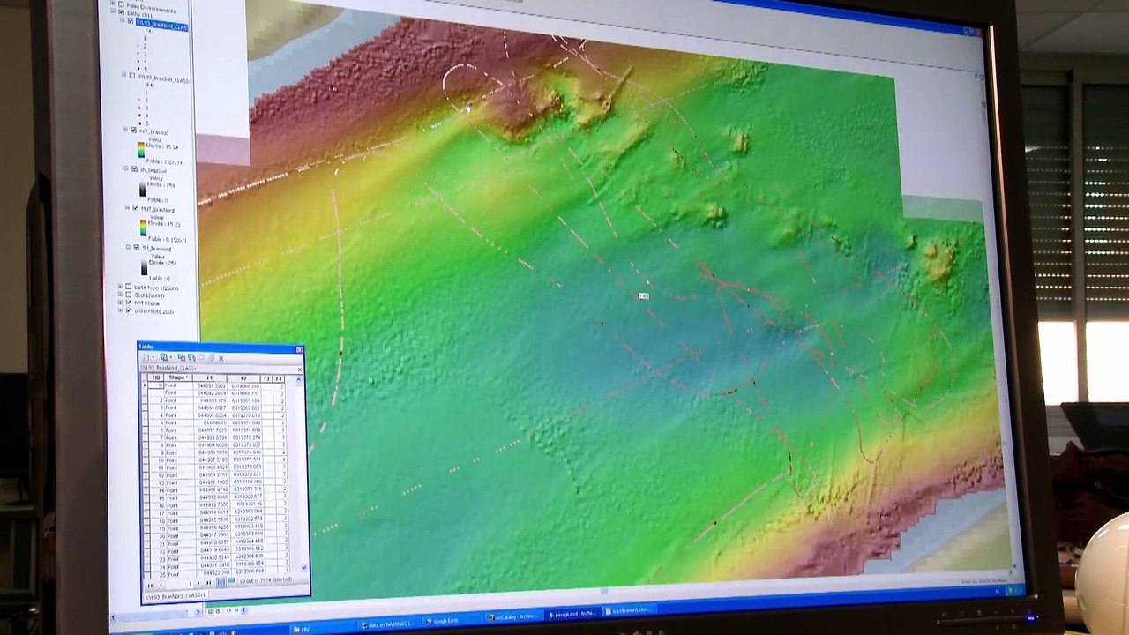Click Delete Selected icon in Table toolbar

pos(221,358)
